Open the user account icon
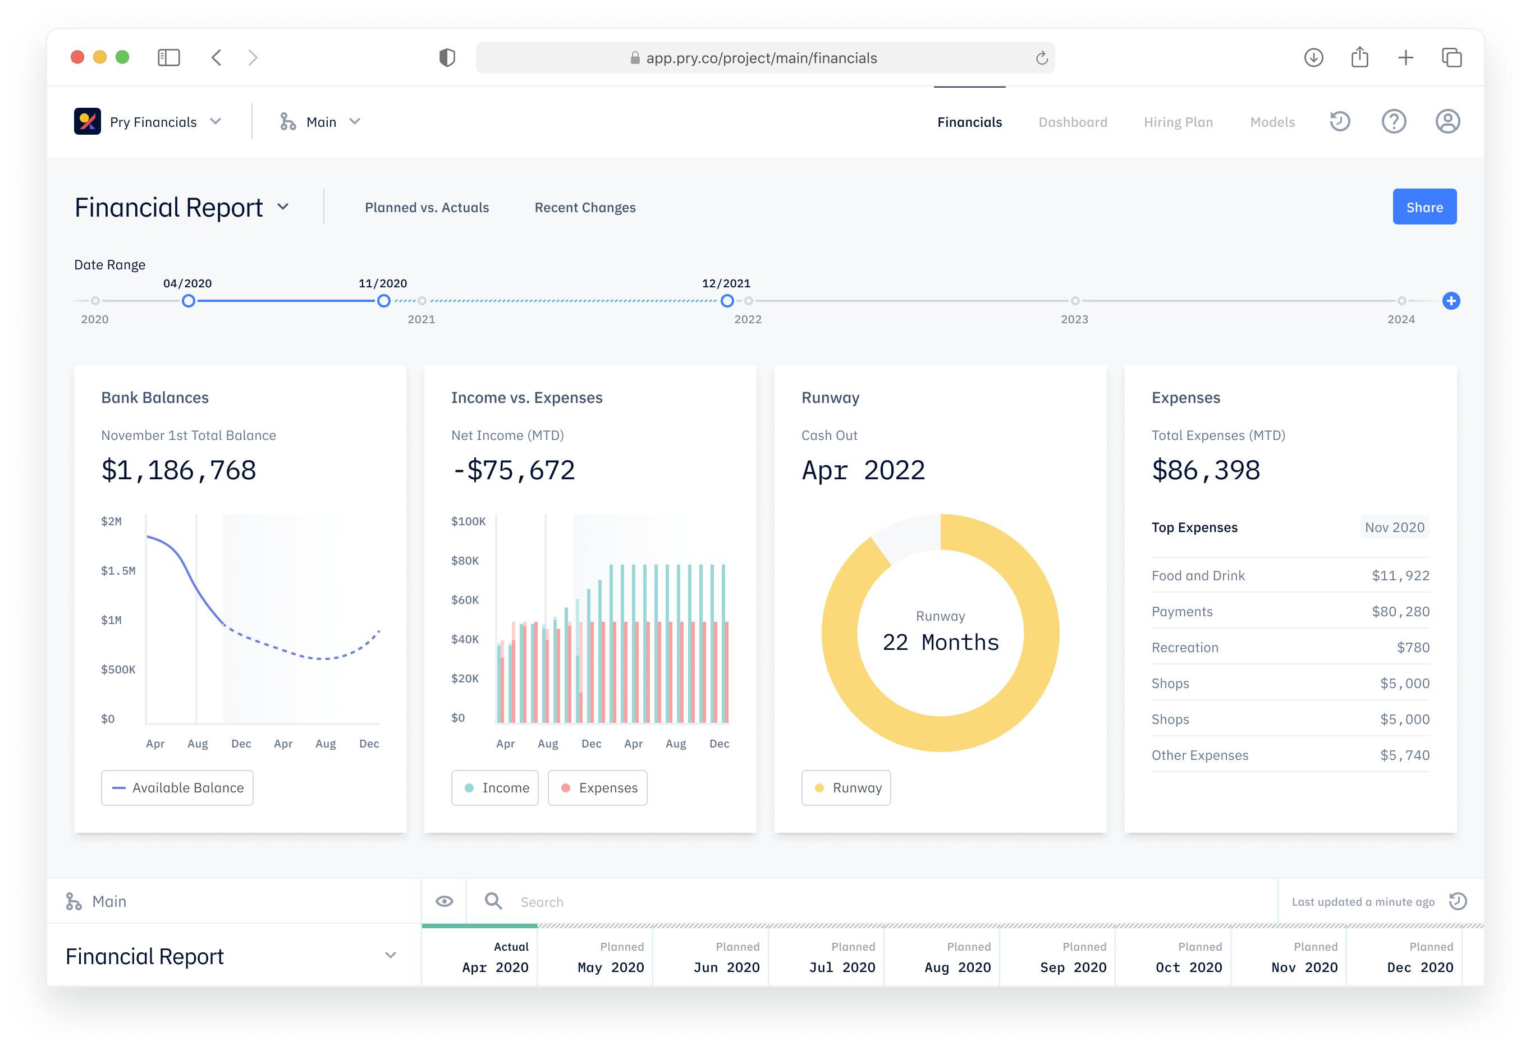This screenshot has width=1530, height=1050. [x=1447, y=121]
